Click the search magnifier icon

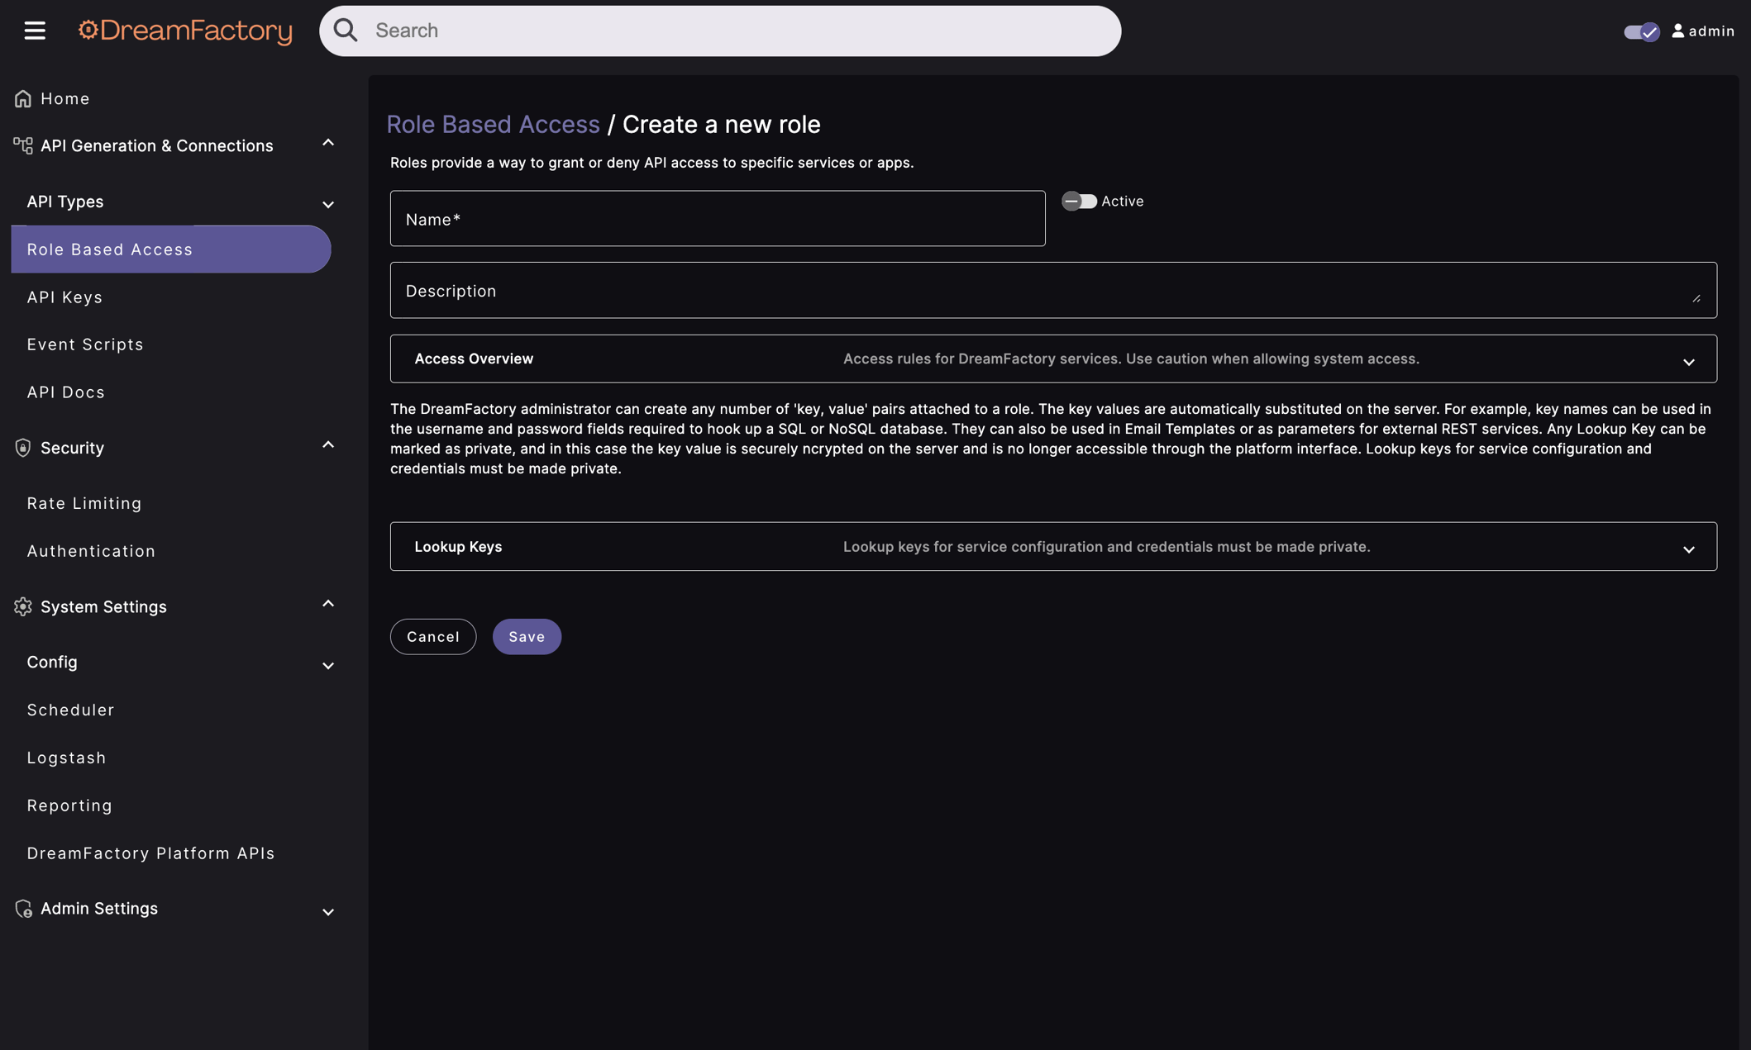tap(346, 31)
